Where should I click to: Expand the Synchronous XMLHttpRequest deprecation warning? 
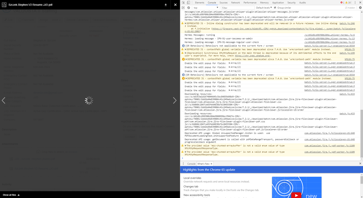[185, 53]
